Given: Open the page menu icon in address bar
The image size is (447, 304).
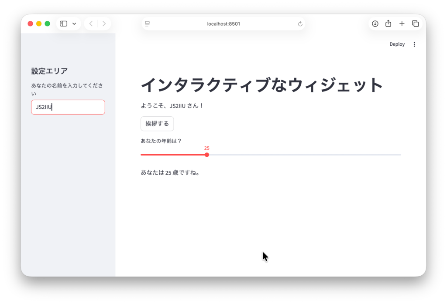Looking at the screenshot, I should pyautogui.click(x=148, y=24).
